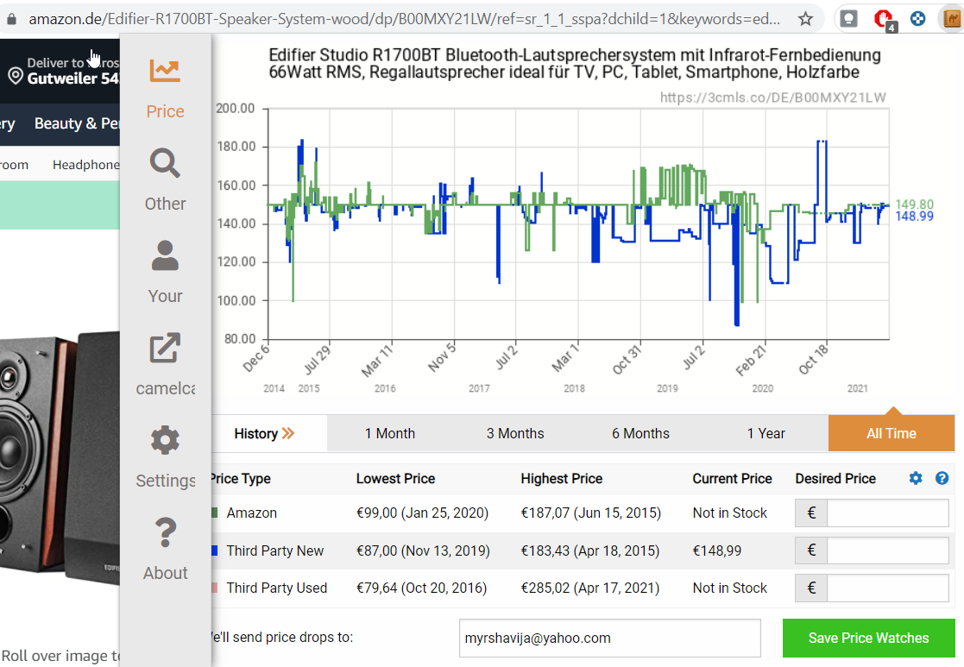Open Deliver to Gutweiler location selector

click(x=65, y=71)
